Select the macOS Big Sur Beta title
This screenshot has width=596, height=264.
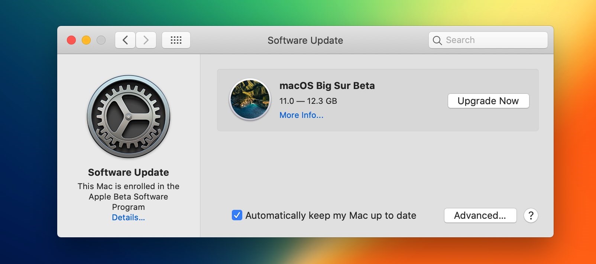click(327, 86)
